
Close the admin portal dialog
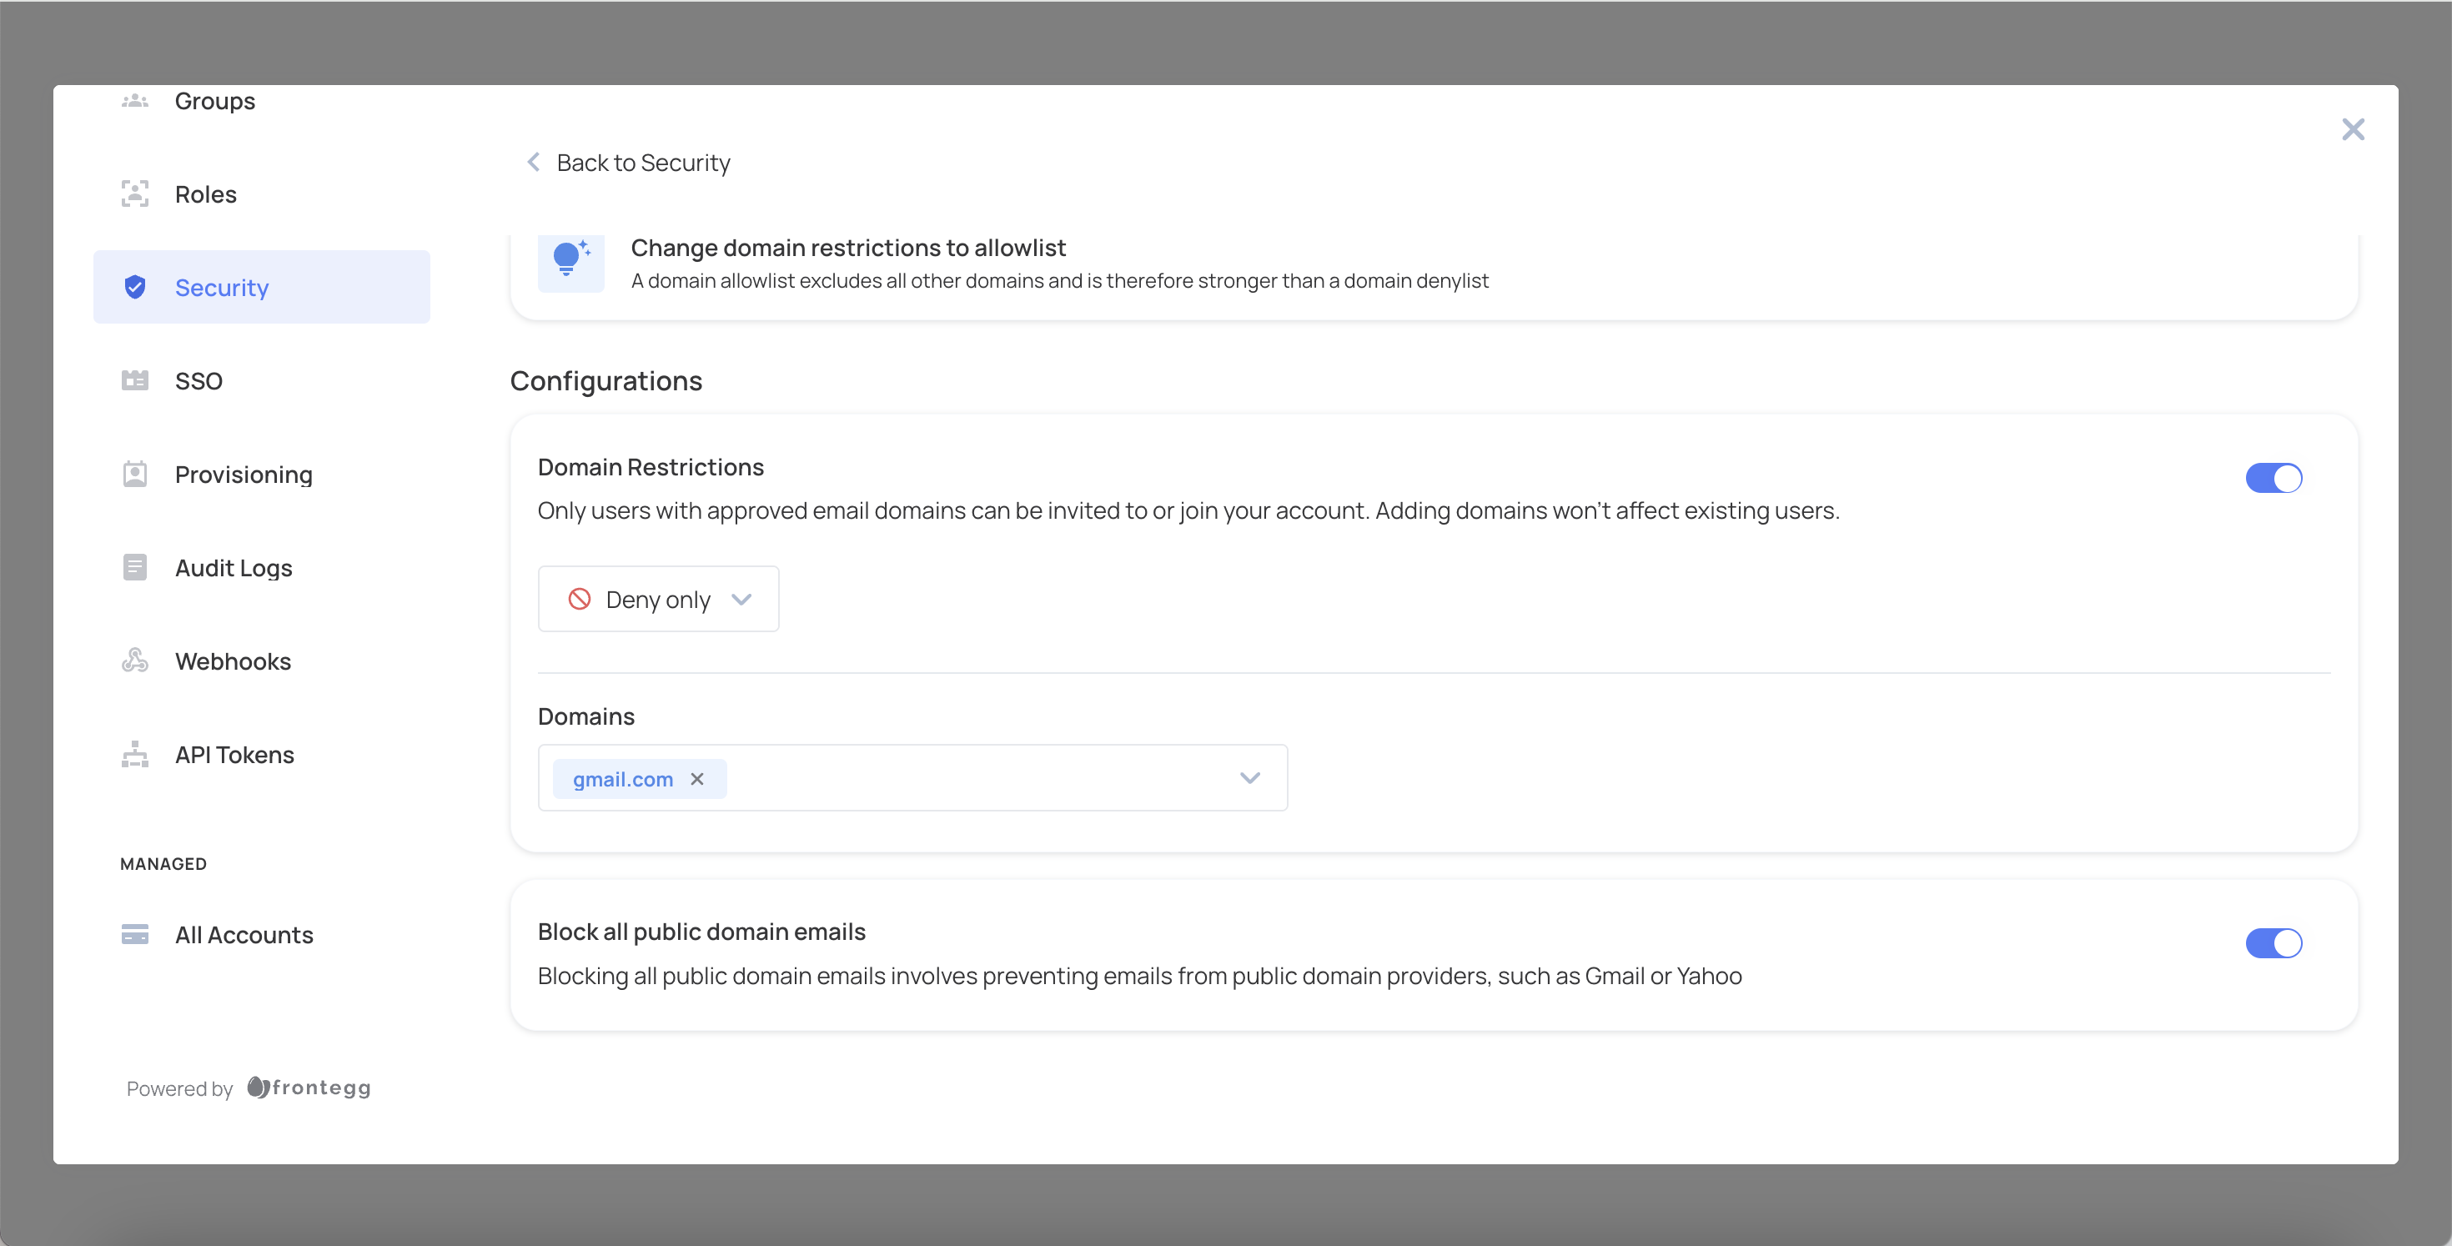[2352, 129]
